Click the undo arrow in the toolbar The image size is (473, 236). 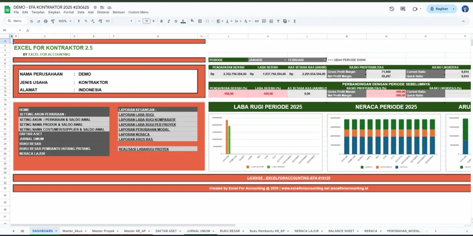[x=31, y=21]
